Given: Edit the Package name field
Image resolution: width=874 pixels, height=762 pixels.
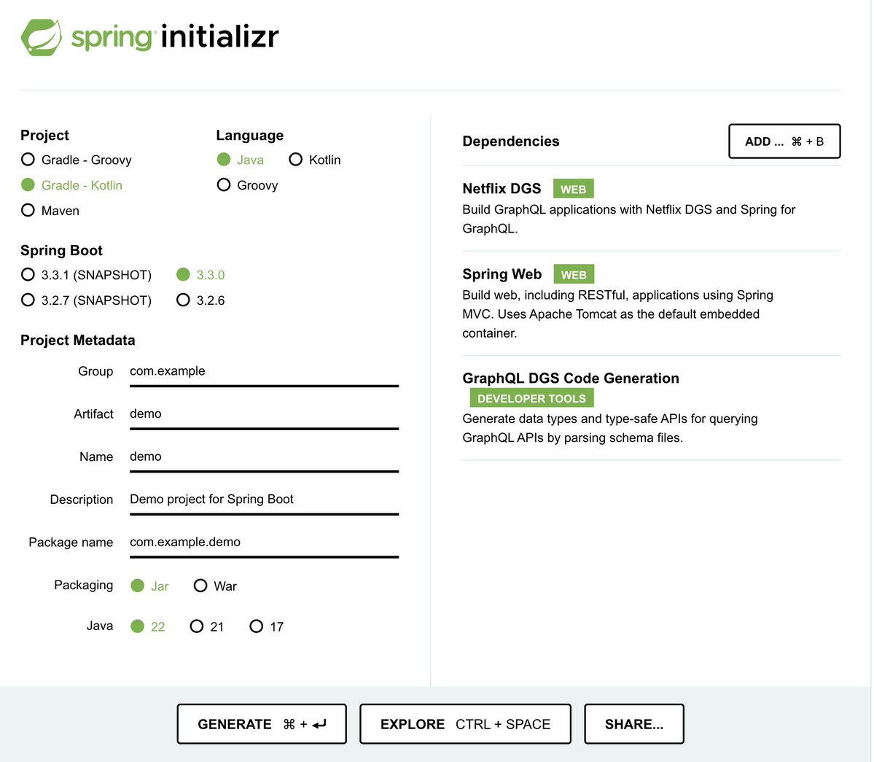Looking at the screenshot, I should point(264,543).
